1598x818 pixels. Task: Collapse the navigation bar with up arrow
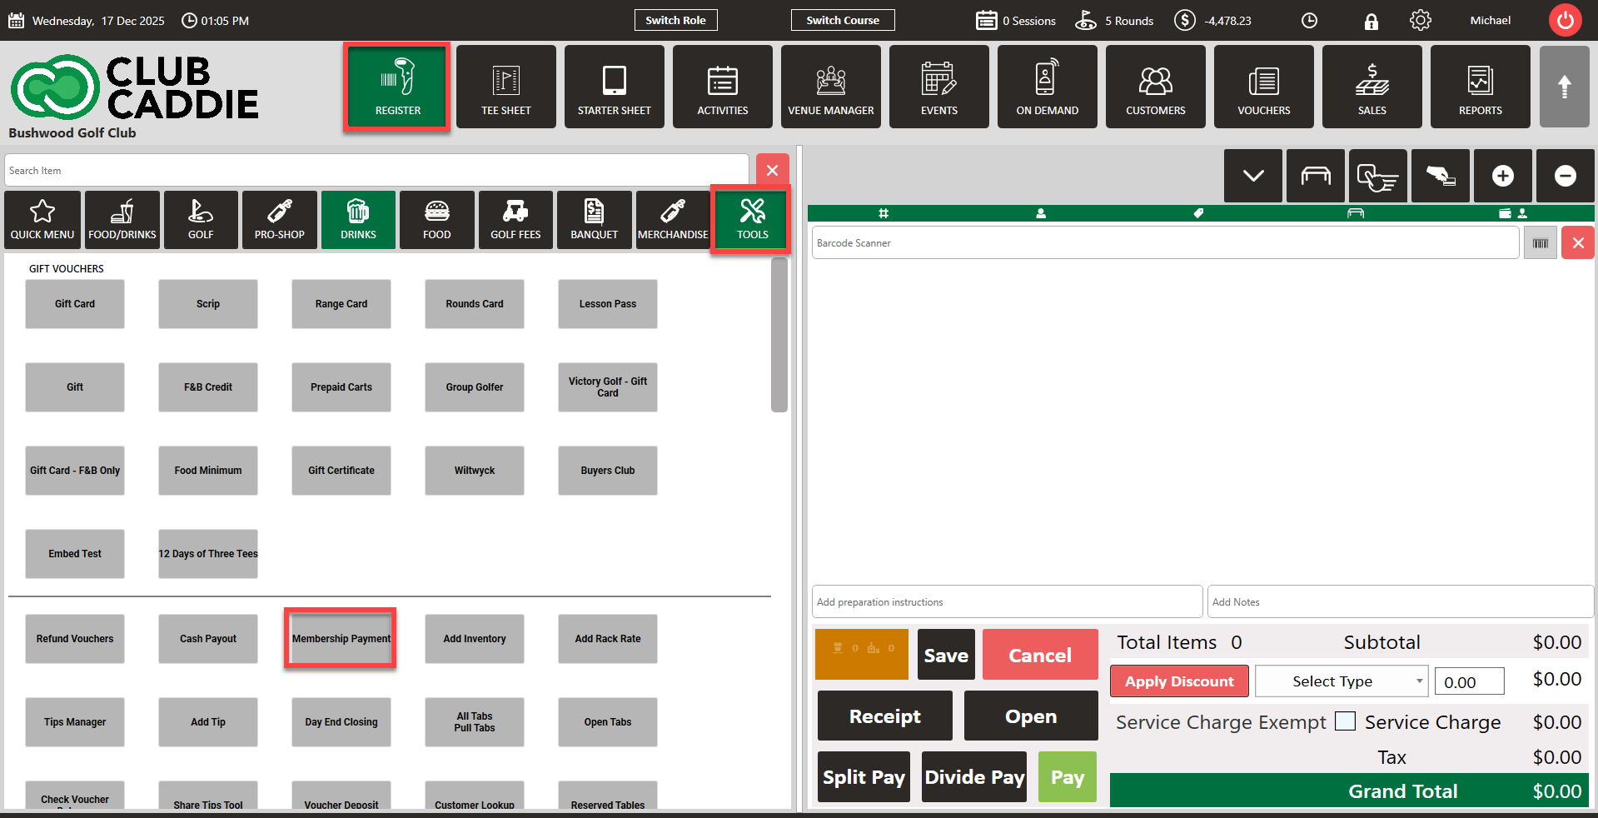point(1564,87)
